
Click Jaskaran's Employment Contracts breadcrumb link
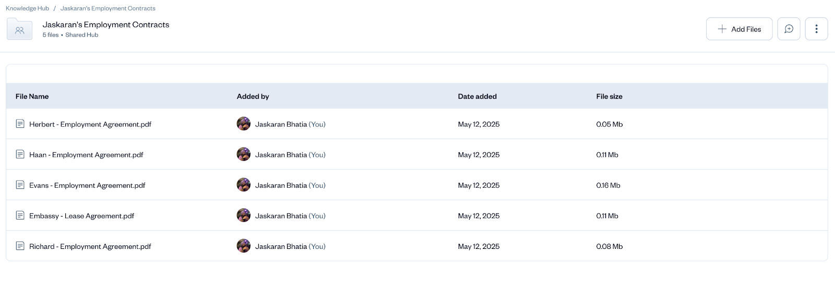tap(108, 8)
